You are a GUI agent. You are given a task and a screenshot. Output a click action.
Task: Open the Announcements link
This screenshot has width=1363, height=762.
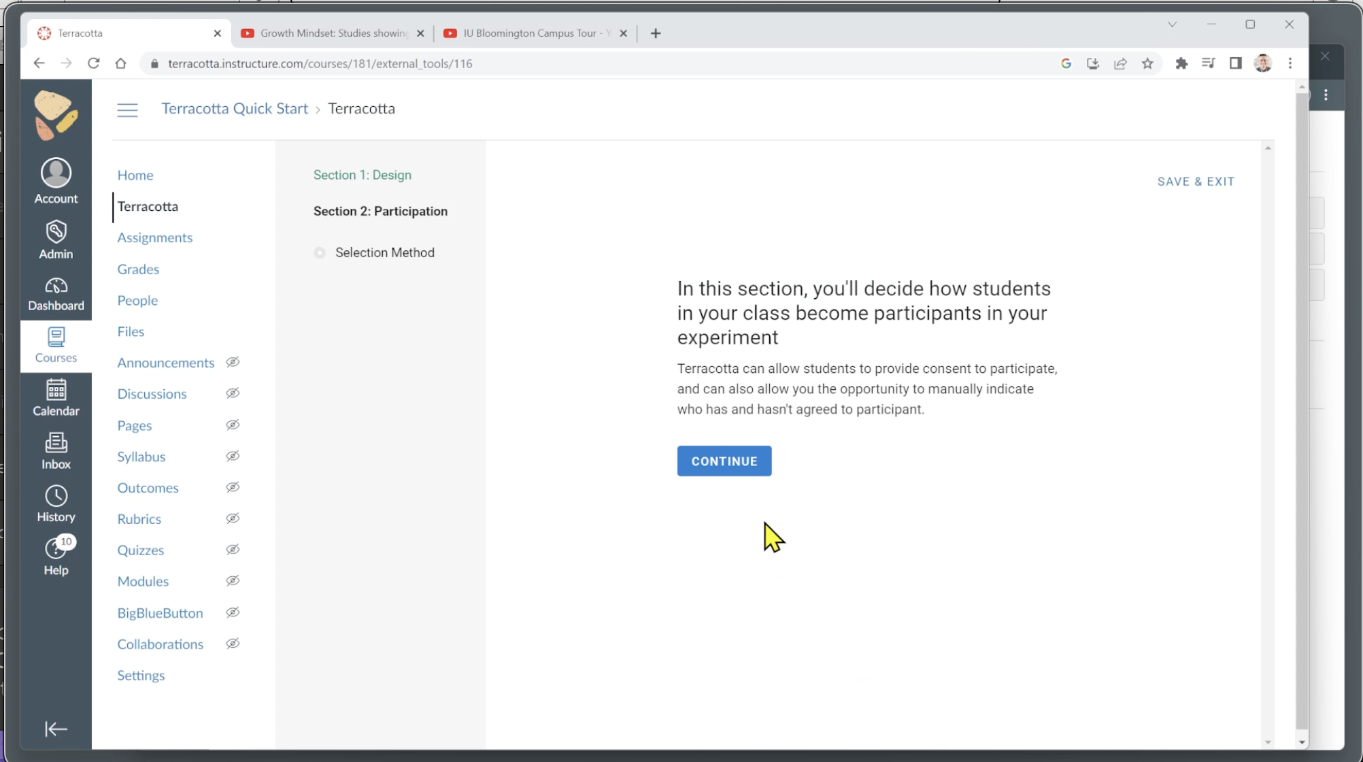tap(166, 363)
